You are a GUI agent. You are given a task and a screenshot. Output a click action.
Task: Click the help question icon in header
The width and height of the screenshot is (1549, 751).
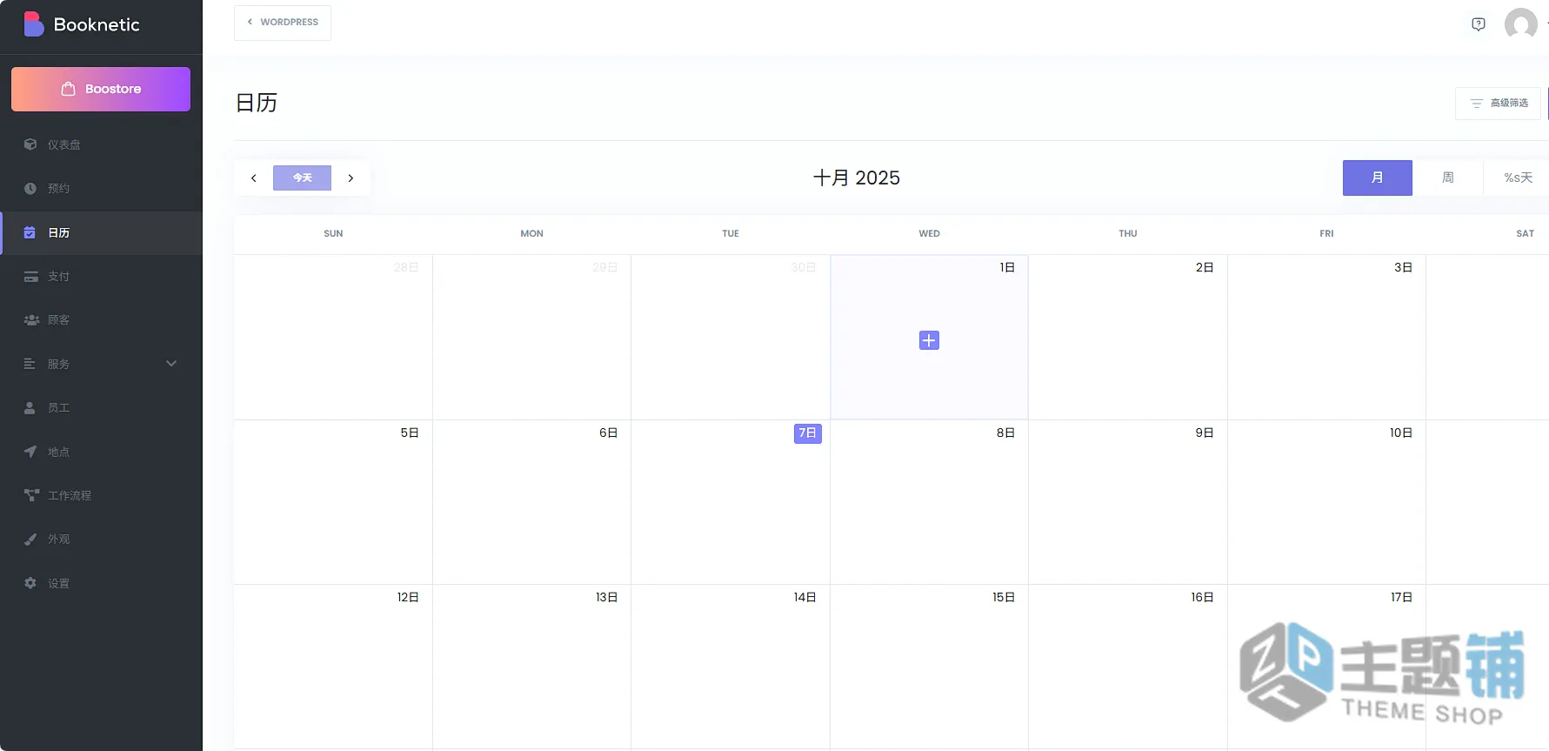1478,23
